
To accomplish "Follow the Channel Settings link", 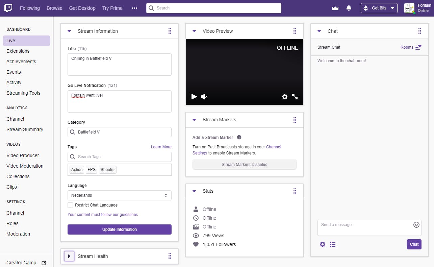I will [237, 150].
